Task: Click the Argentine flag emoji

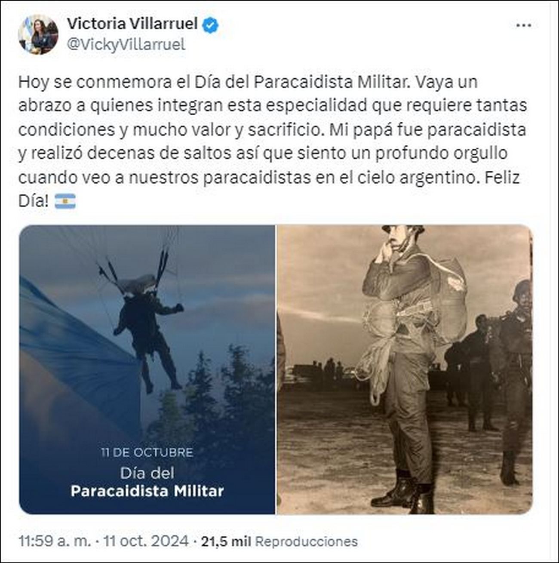Action: [x=65, y=201]
